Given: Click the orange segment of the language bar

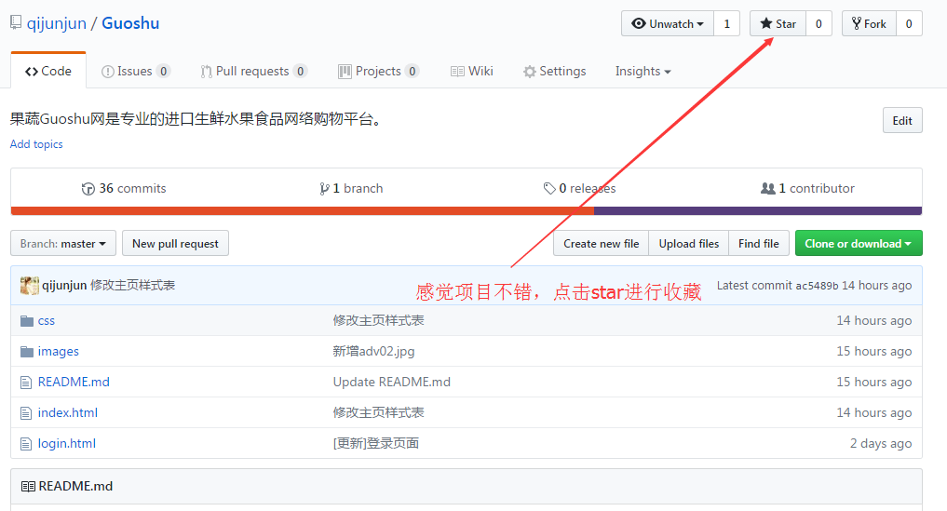Looking at the screenshot, I should [x=302, y=210].
